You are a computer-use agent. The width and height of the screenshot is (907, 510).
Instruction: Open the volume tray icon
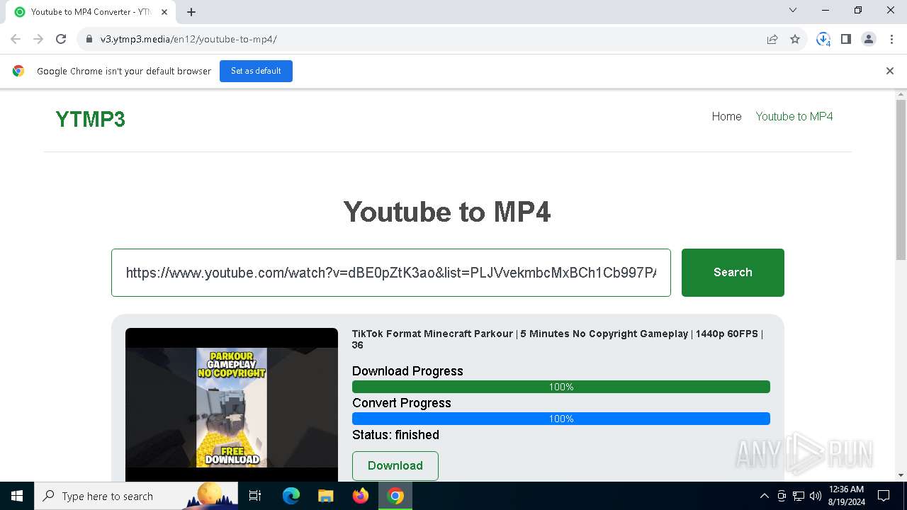click(x=816, y=496)
